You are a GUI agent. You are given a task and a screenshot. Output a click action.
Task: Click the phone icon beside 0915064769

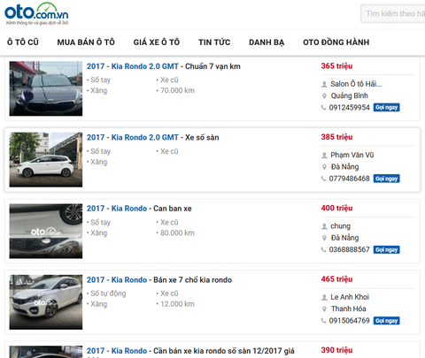[324, 321]
